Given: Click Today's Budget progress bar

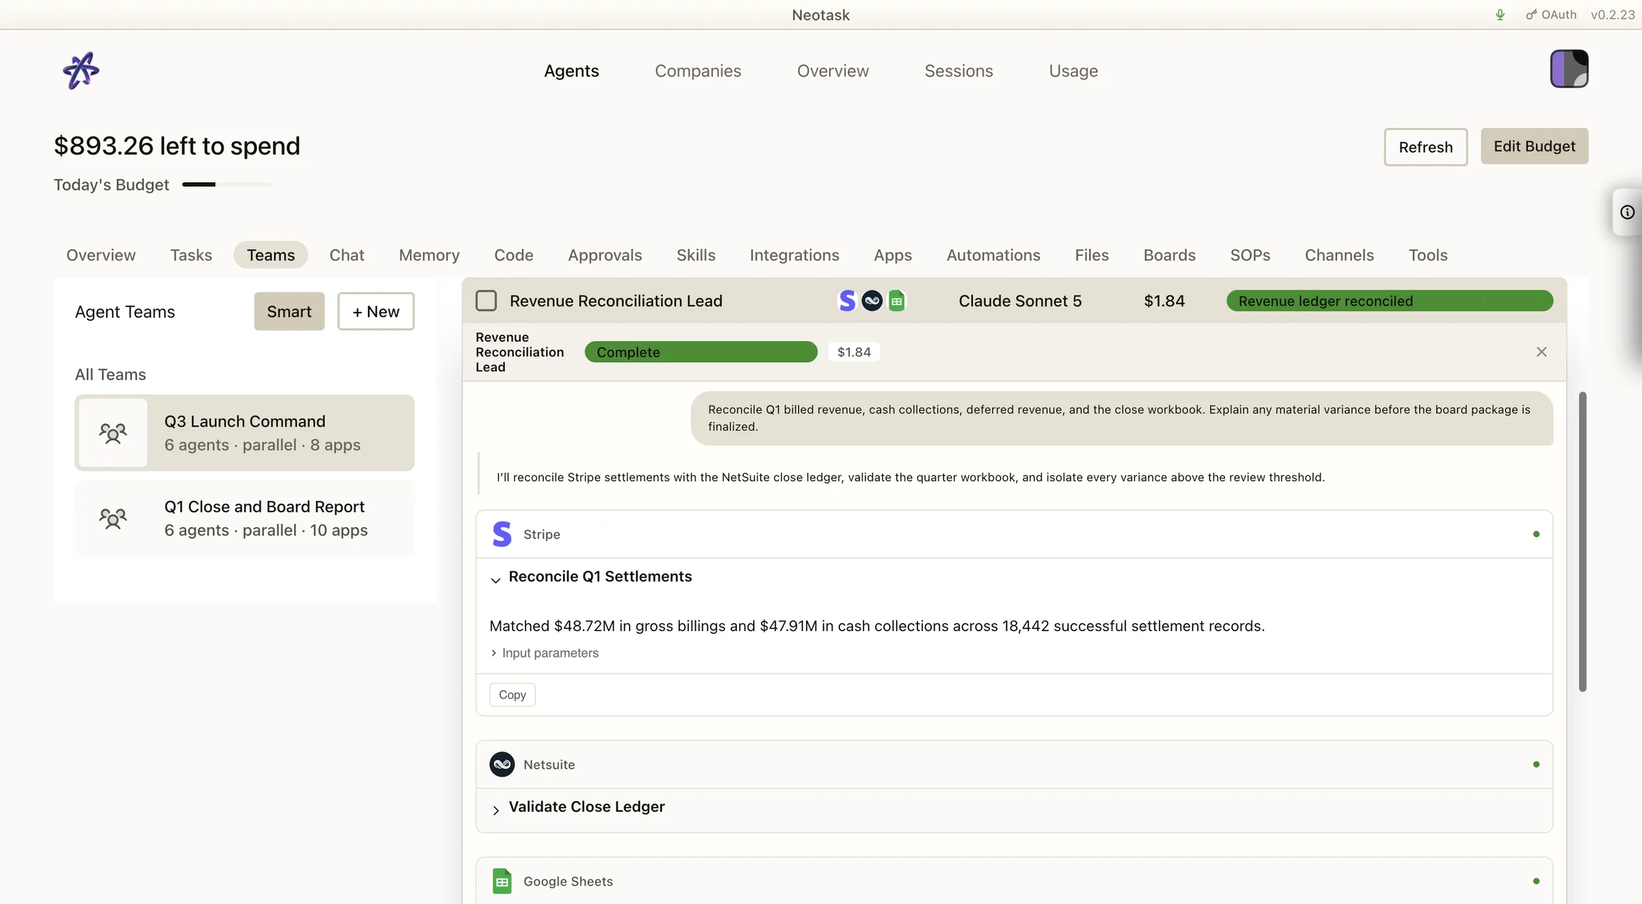Looking at the screenshot, I should 226,185.
